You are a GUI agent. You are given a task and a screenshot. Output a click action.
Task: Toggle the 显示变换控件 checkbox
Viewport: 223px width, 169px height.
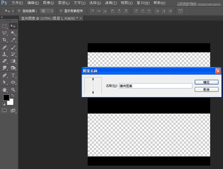click(x=61, y=11)
